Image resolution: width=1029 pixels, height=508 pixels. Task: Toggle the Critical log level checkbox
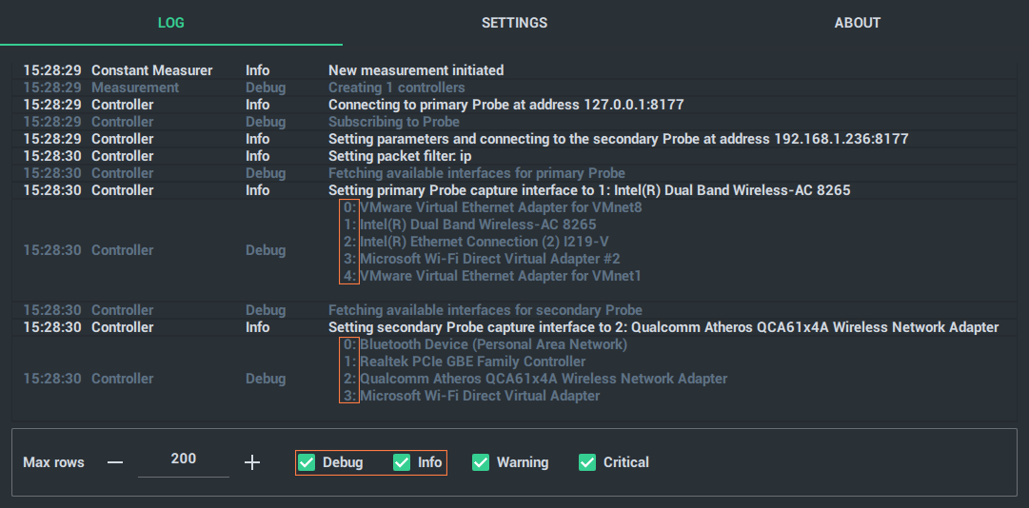point(587,462)
